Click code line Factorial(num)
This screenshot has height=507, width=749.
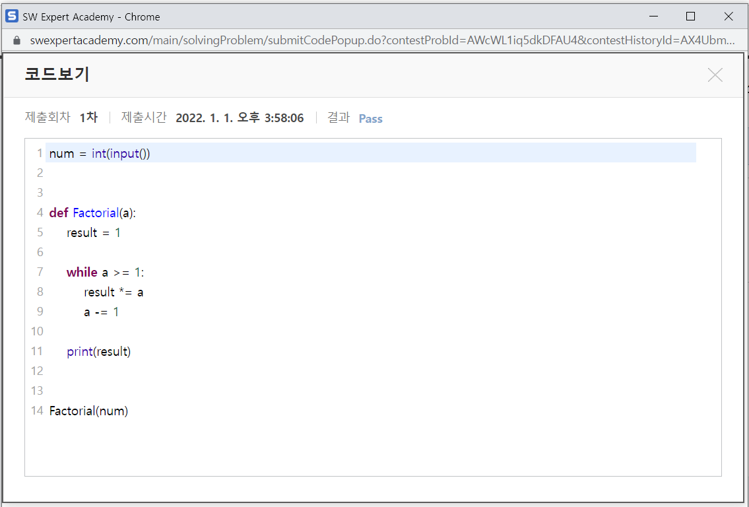89,411
